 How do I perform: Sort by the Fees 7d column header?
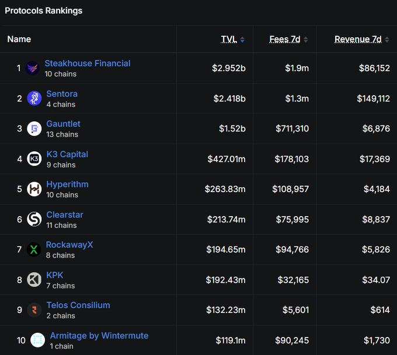pos(285,39)
